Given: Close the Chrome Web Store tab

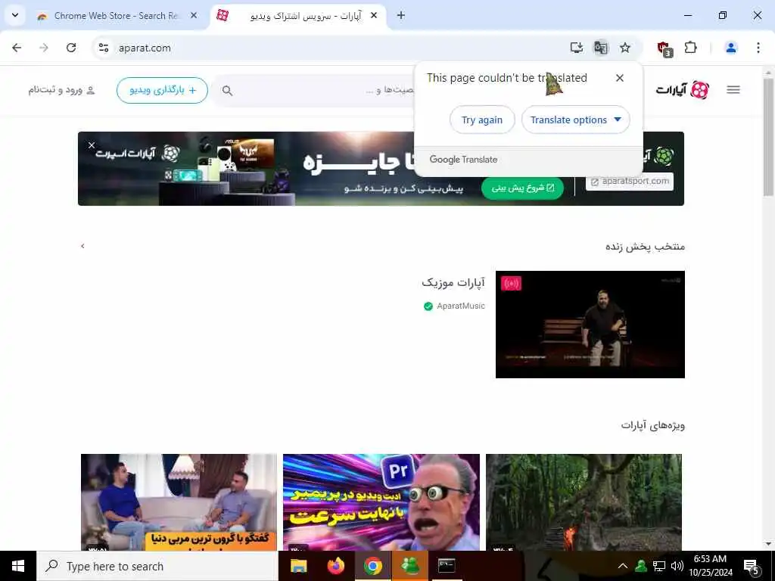Looking at the screenshot, I should coord(194,16).
